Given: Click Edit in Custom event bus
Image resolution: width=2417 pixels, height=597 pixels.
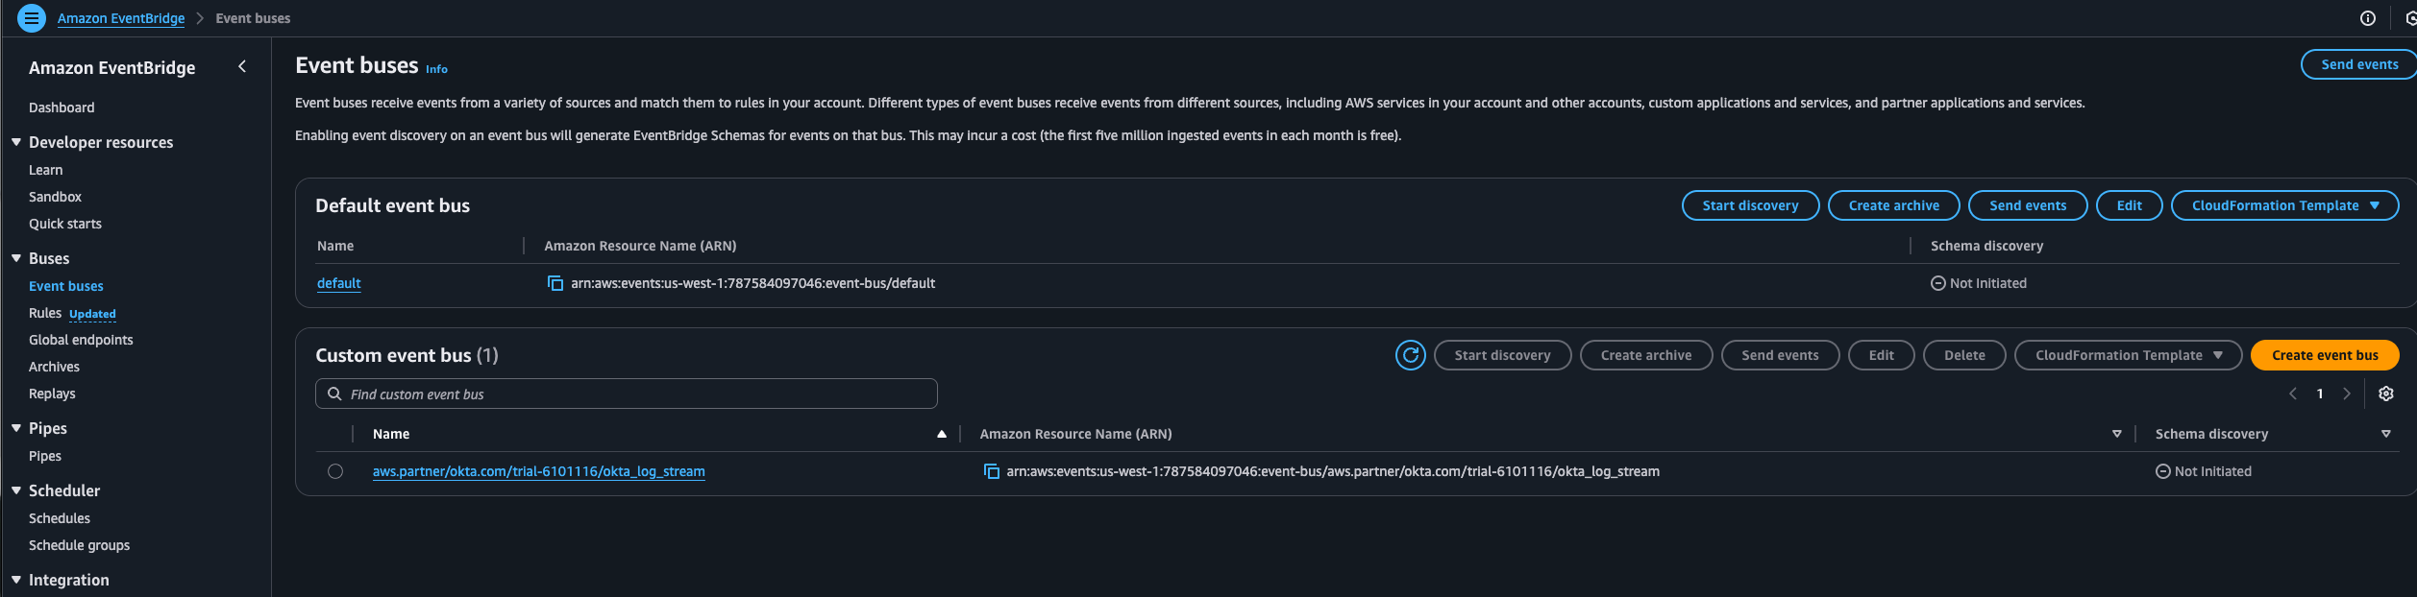Looking at the screenshot, I should [1881, 355].
